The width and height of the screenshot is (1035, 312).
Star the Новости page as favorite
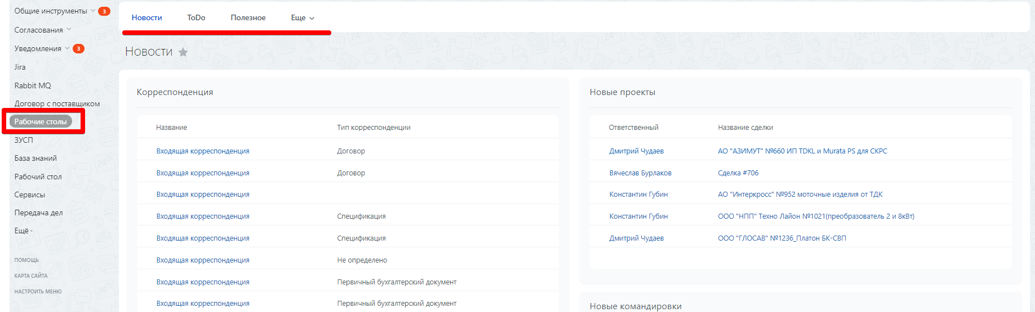click(x=183, y=52)
